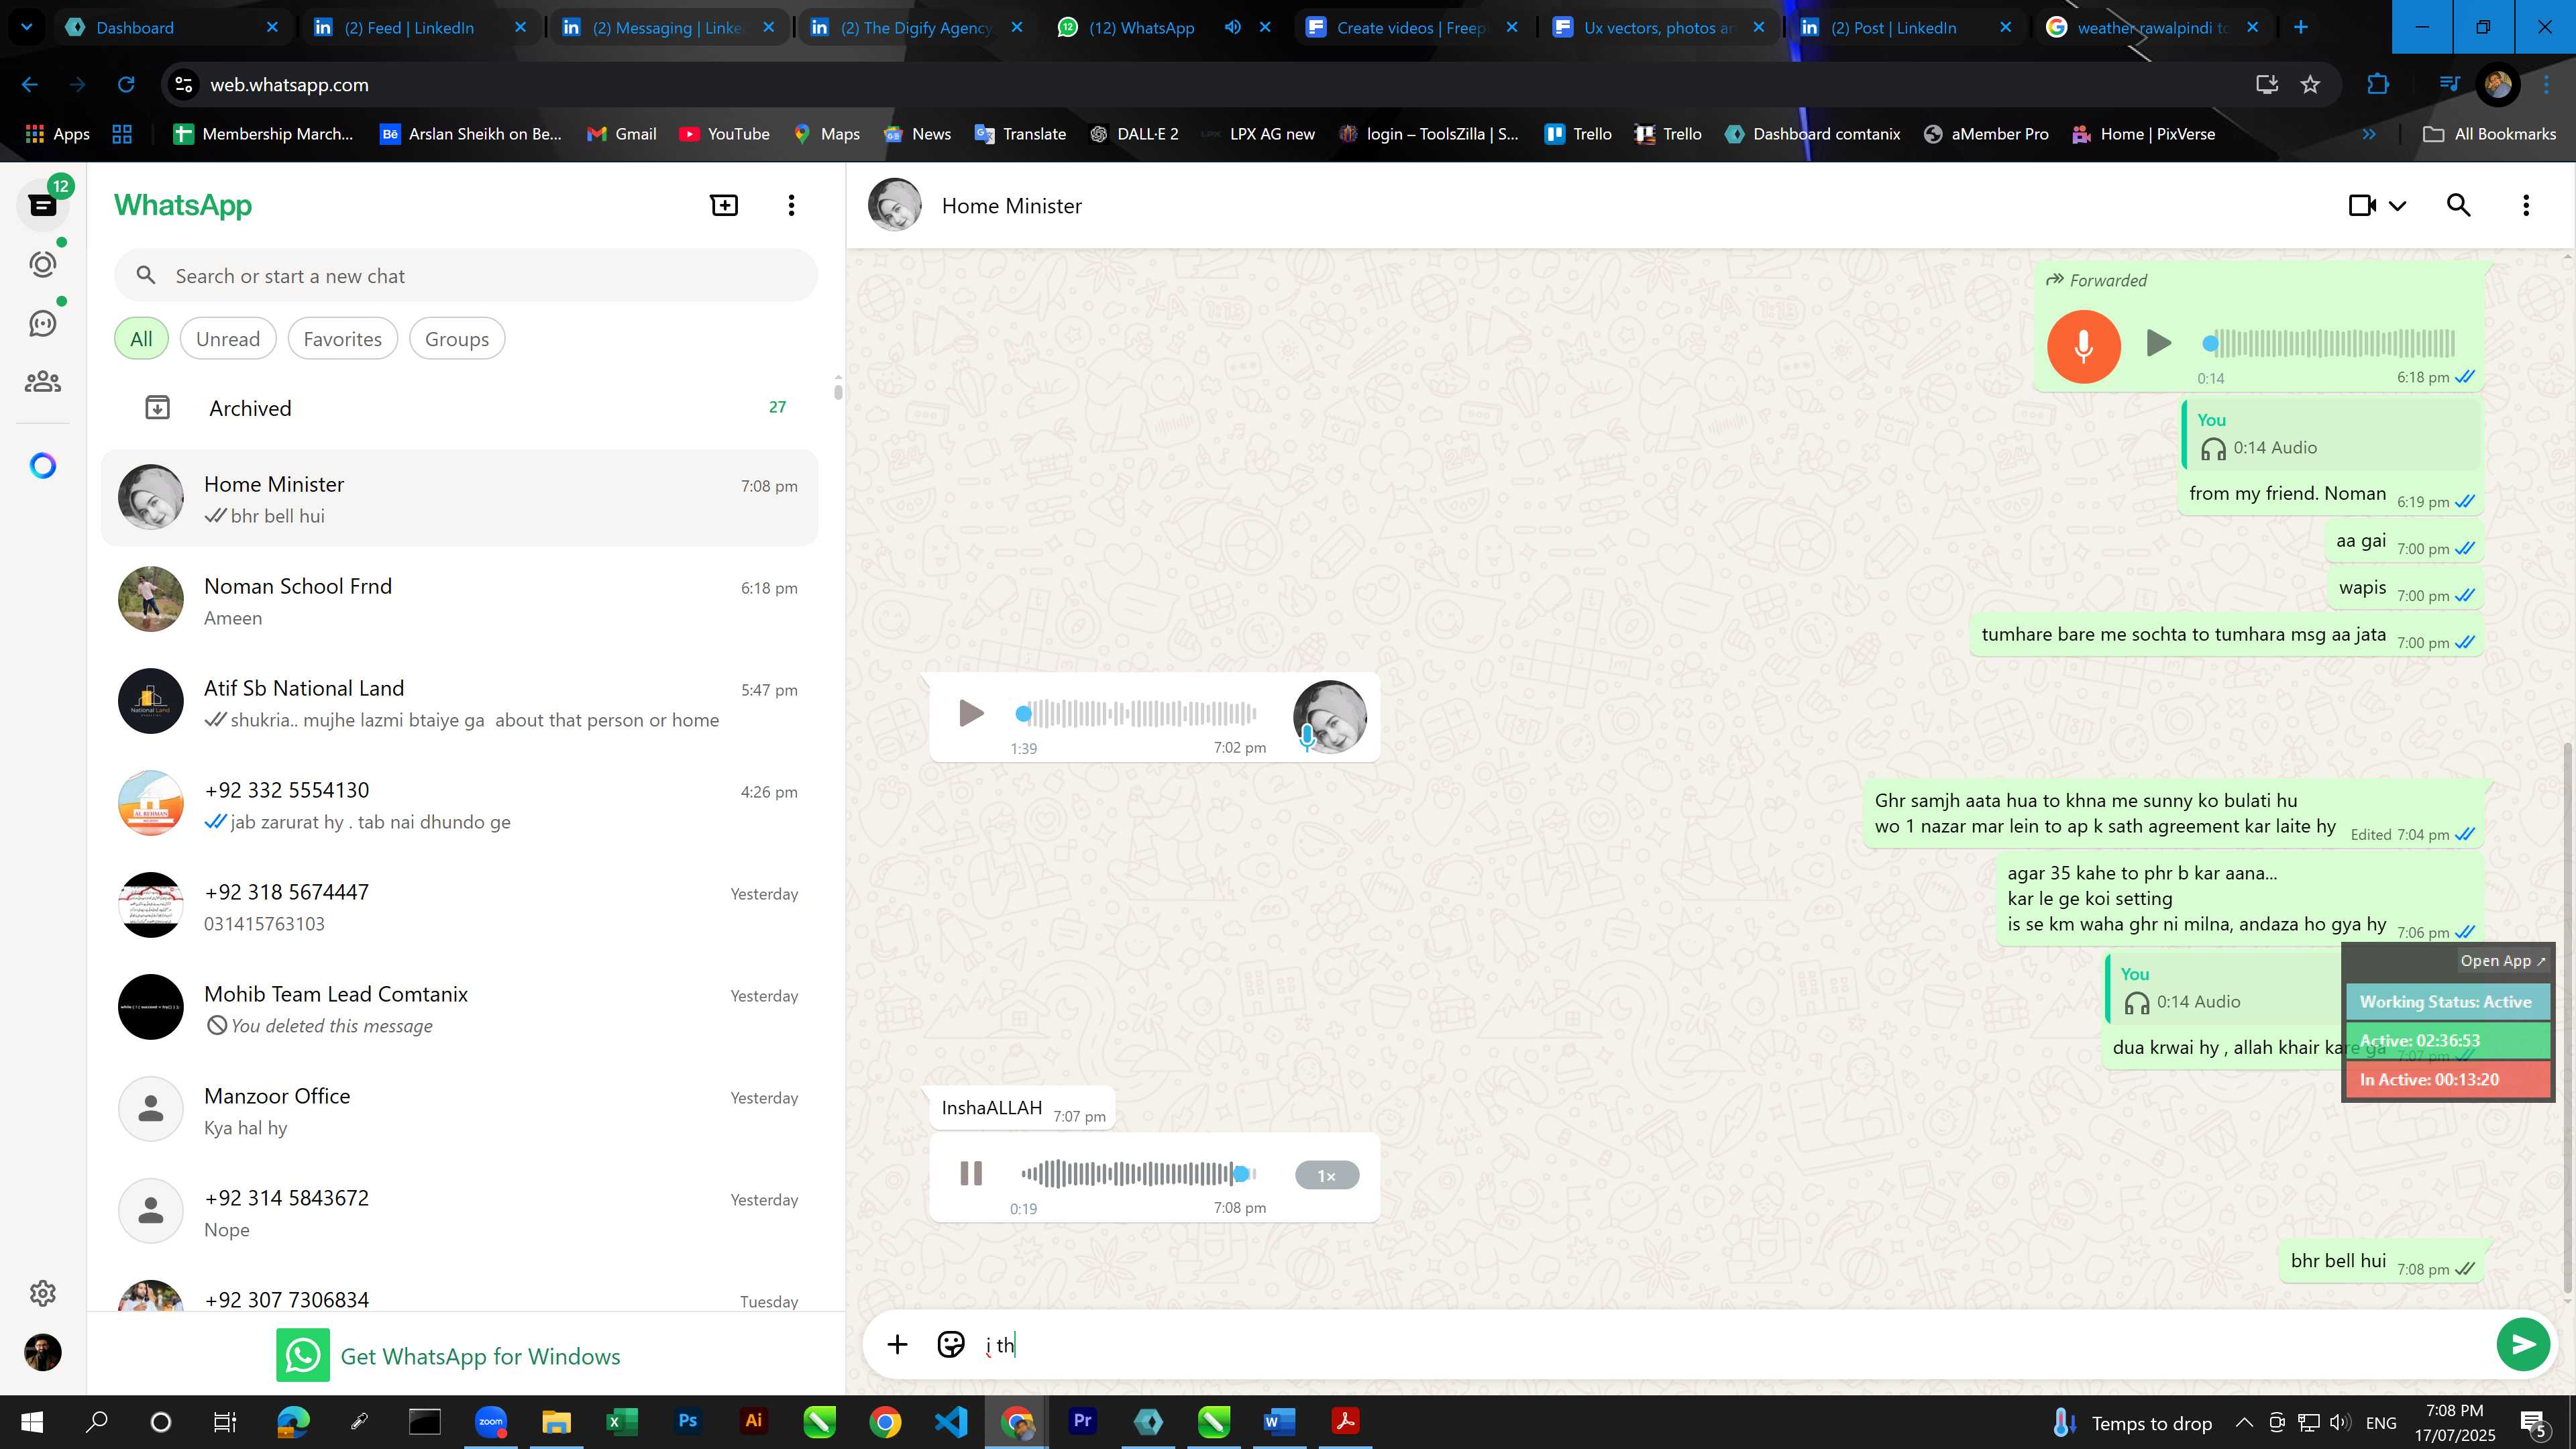
Task: Open Chrome extensions puzzle icon
Action: tap(2378, 85)
